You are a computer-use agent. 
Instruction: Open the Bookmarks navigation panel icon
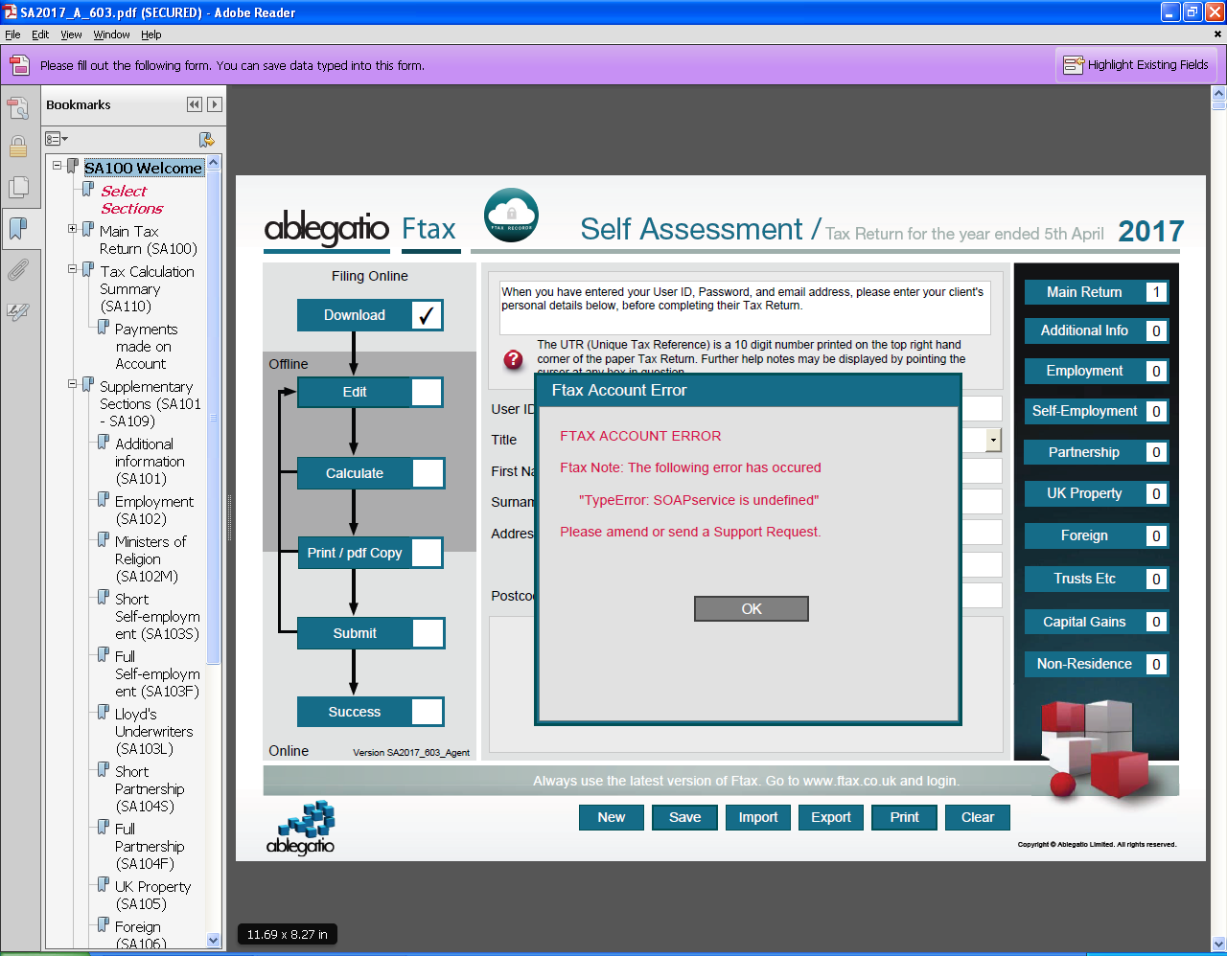[18, 229]
